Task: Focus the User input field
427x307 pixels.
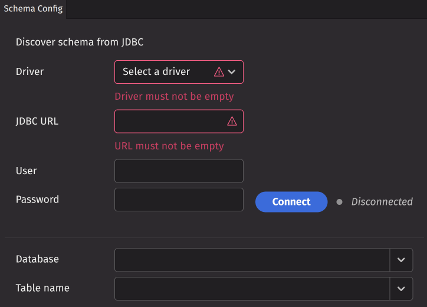Action: coord(179,171)
